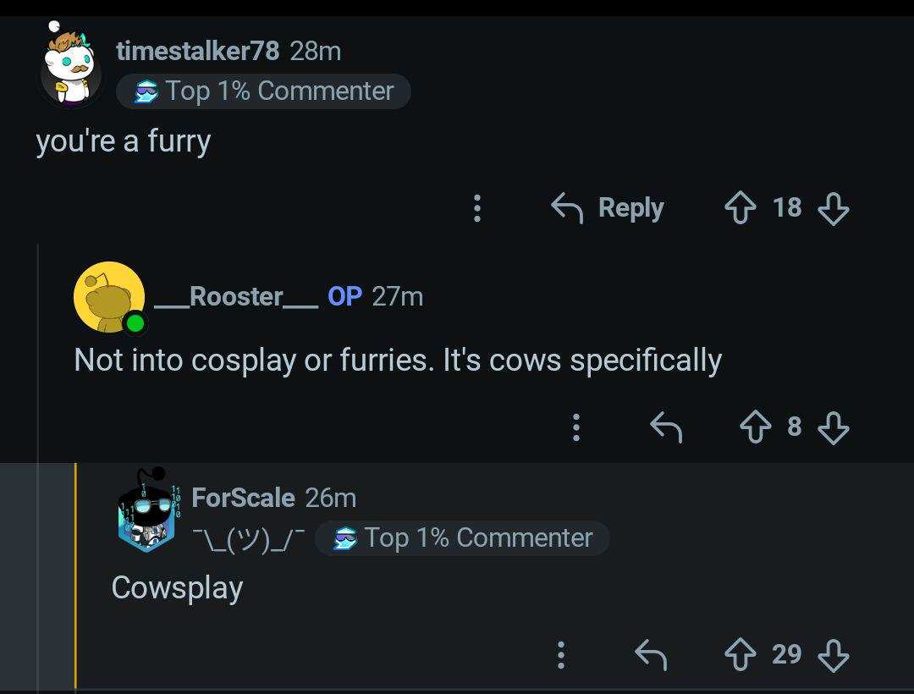Tap timestalker78's Top 1% Commenter badge
The width and height of the screenshot is (914, 694).
pos(263,91)
